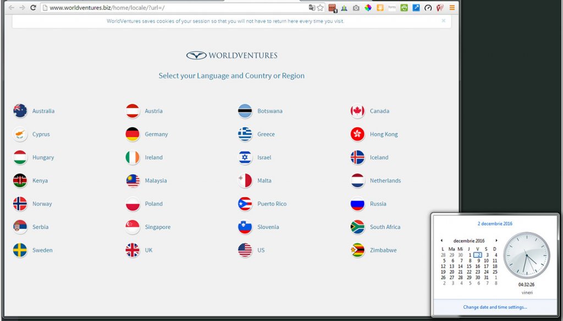Go back to previous page

coord(11,8)
